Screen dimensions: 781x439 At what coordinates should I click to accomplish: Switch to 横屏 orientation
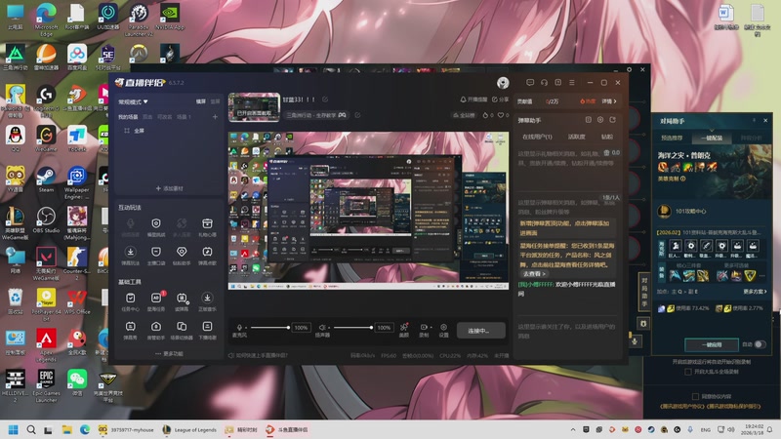point(201,101)
